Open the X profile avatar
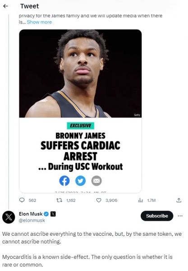The width and height of the screenshot is (188, 271). (x=9, y=217)
